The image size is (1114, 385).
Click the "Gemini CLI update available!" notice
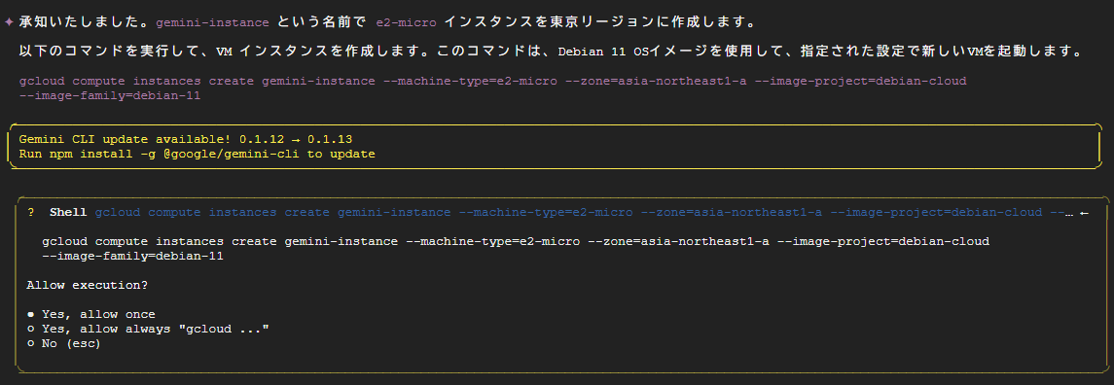click(186, 139)
